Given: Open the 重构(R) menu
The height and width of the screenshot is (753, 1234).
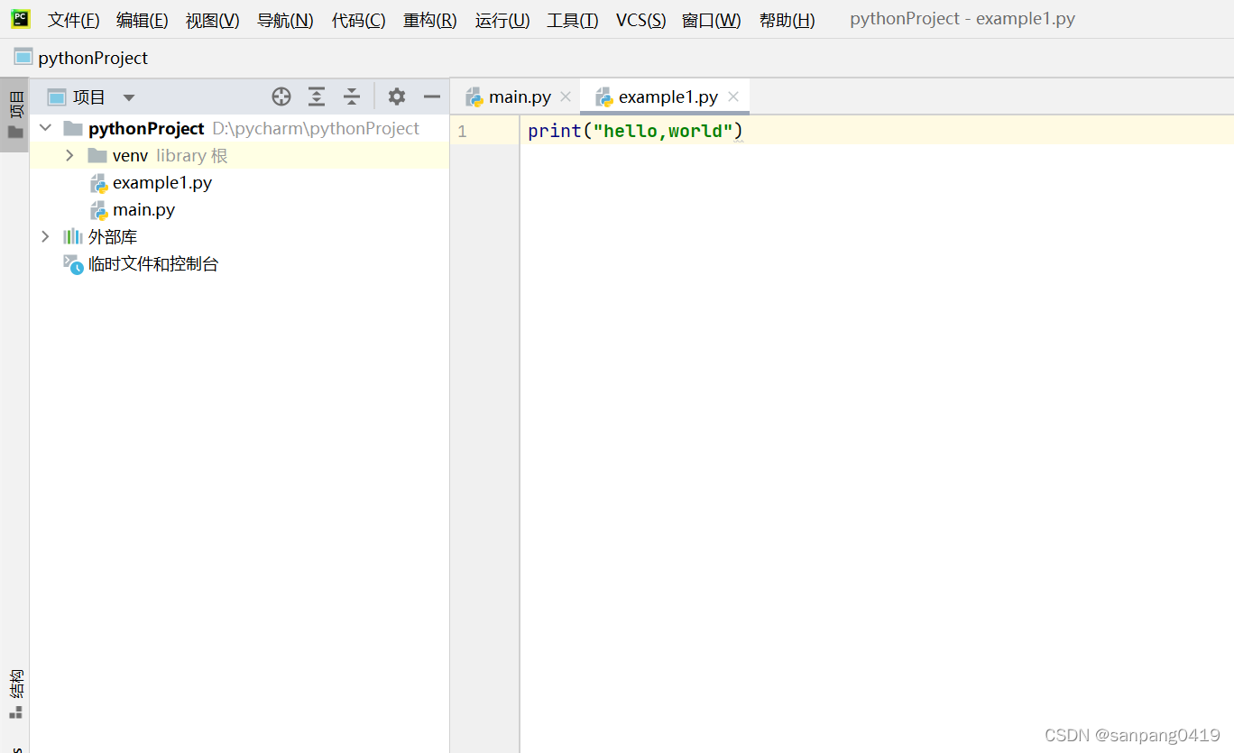Looking at the screenshot, I should 429,20.
